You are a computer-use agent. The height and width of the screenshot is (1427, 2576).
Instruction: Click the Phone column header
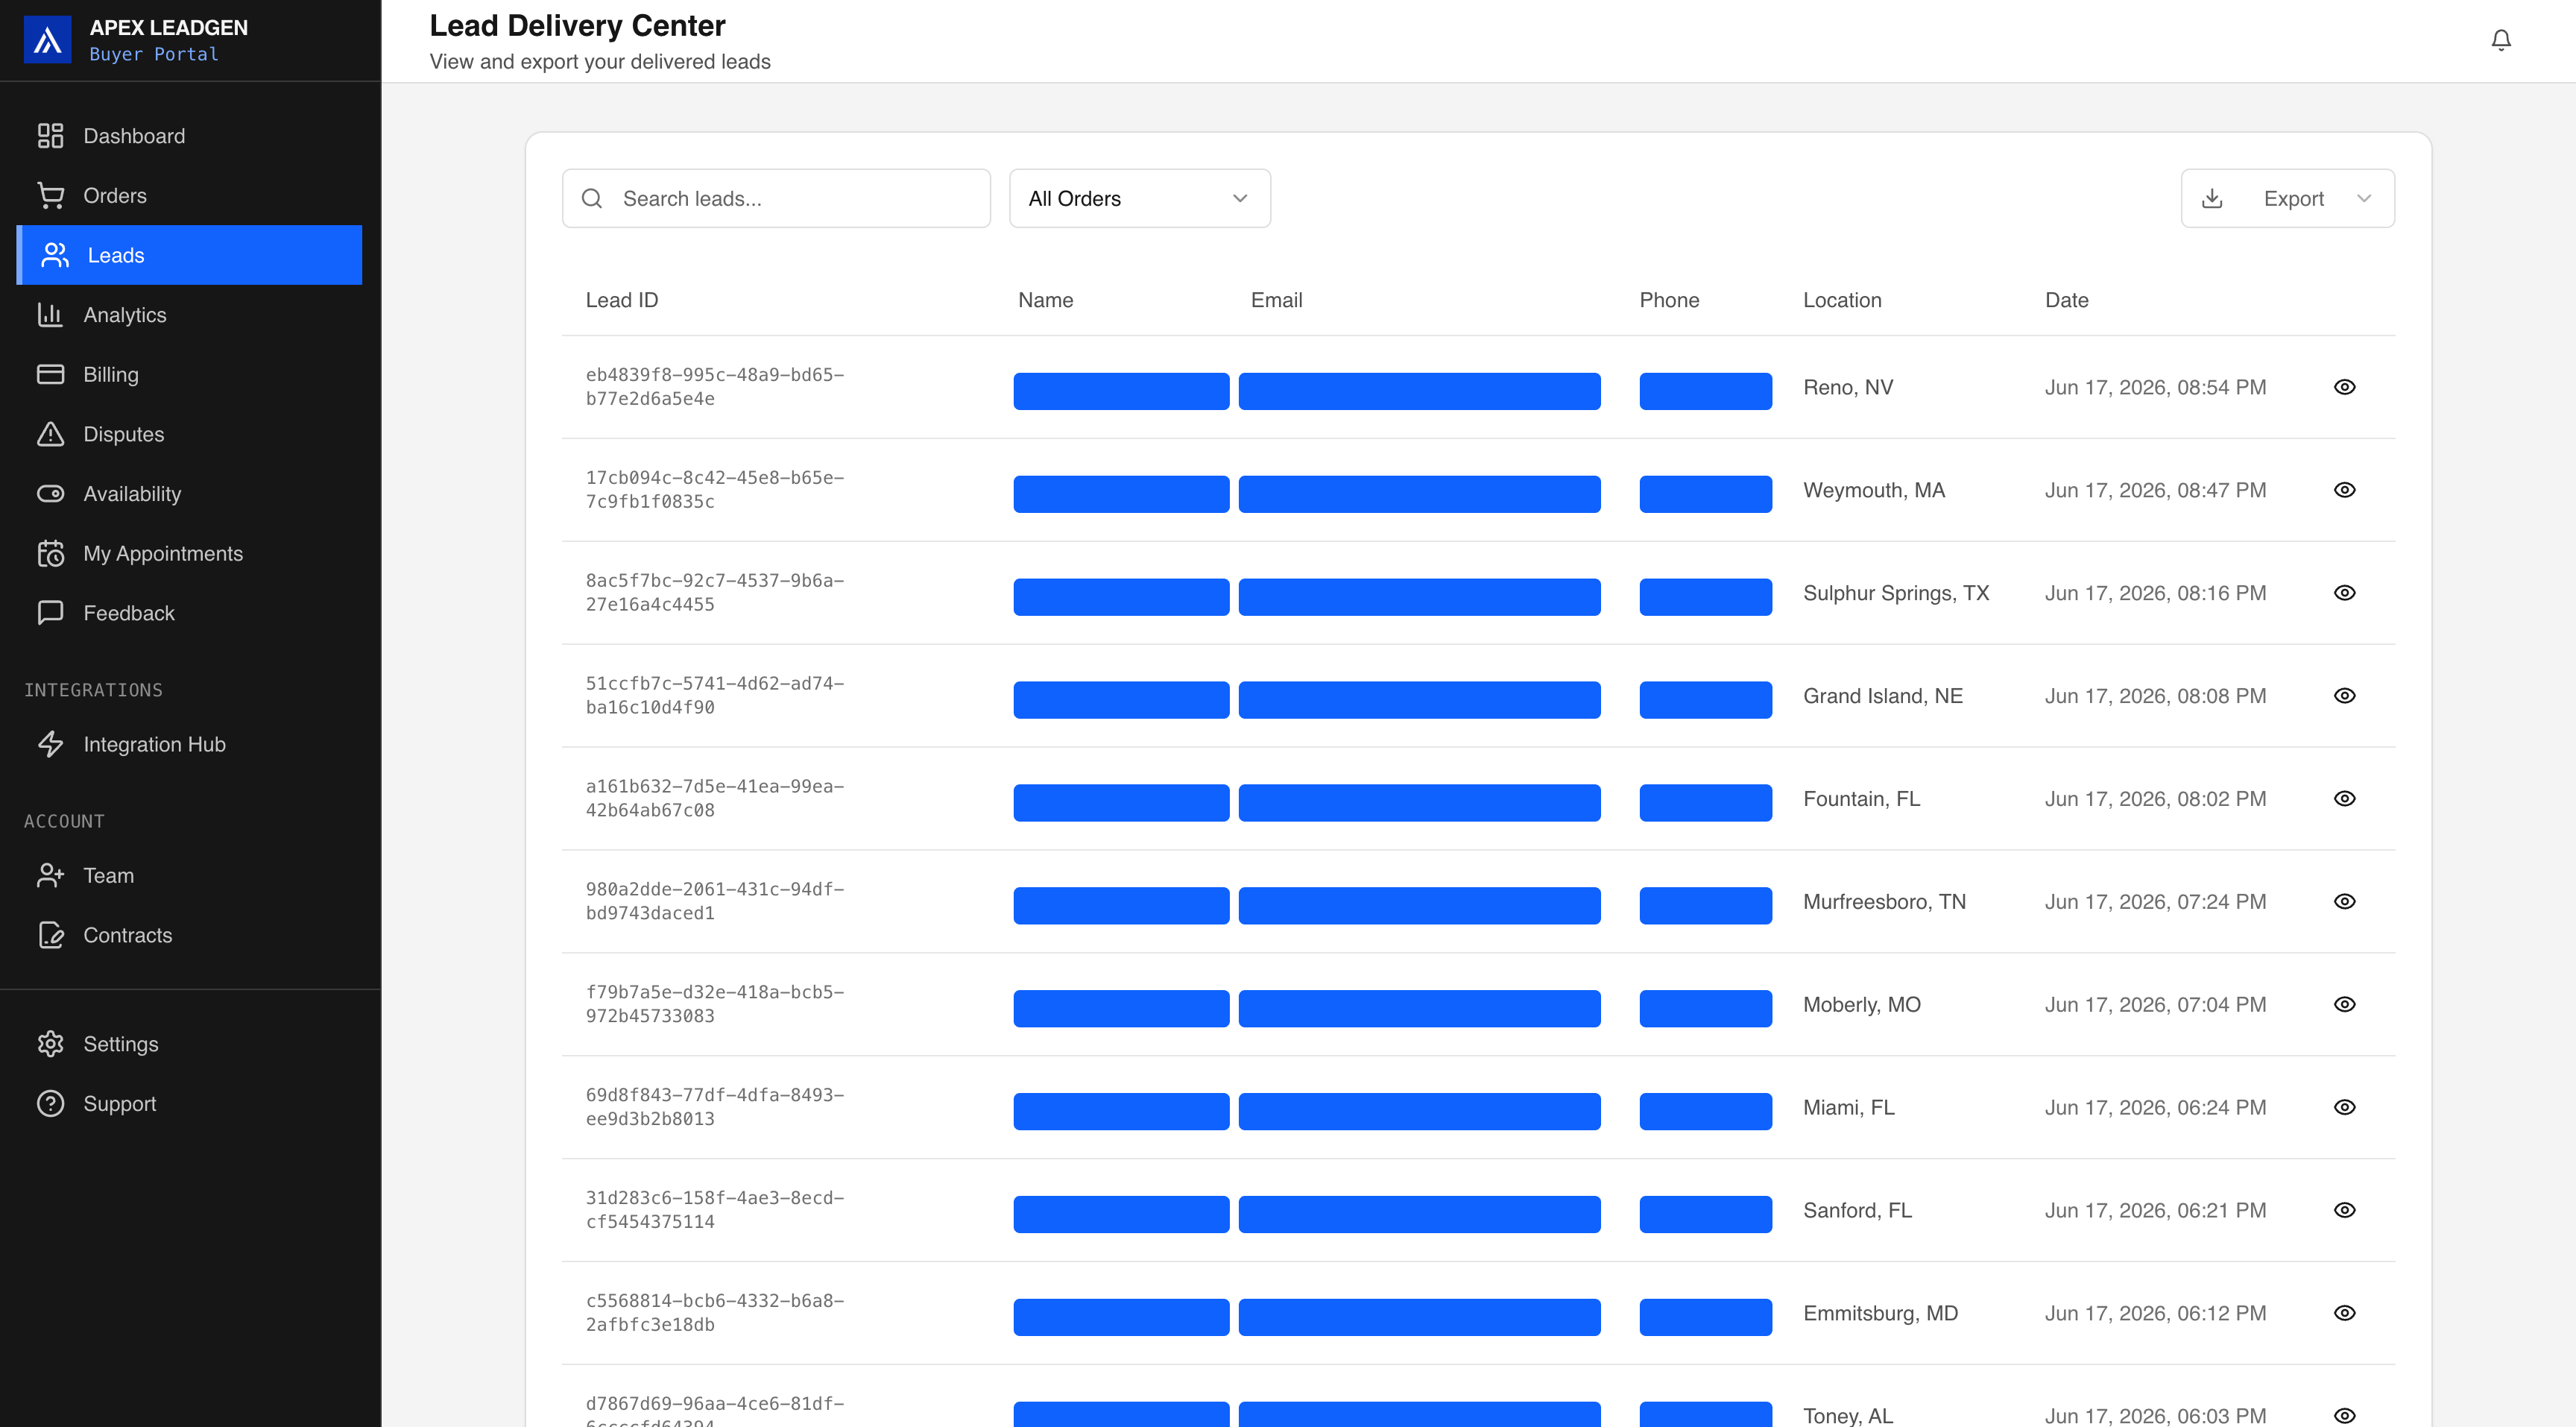click(x=1668, y=300)
